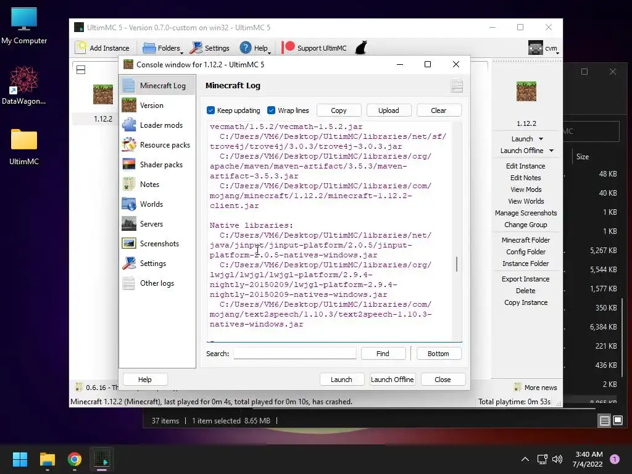Uncheck Keep updating checkbox
This screenshot has height=474, width=632.
click(x=210, y=110)
